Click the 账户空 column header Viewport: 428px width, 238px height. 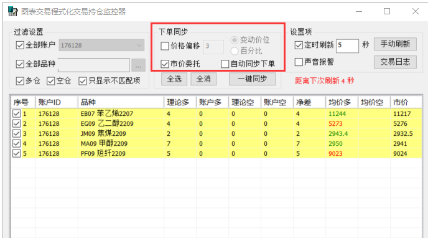(x=277, y=102)
